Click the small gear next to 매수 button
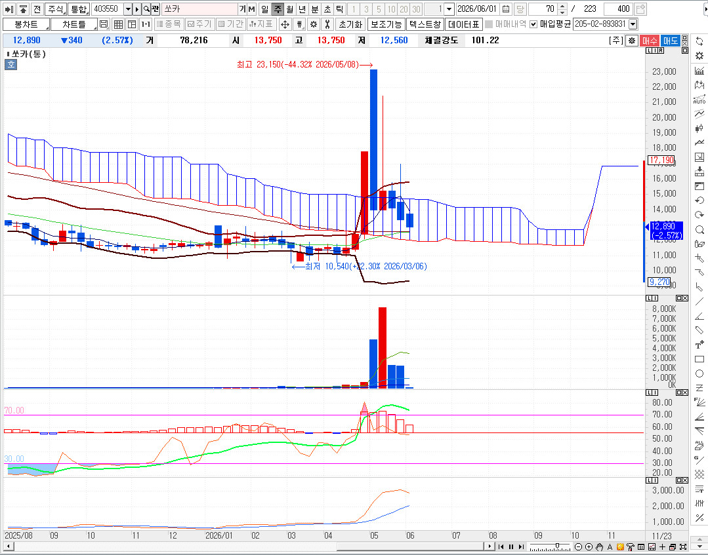This screenshot has width=708, height=555. tap(632, 41)
